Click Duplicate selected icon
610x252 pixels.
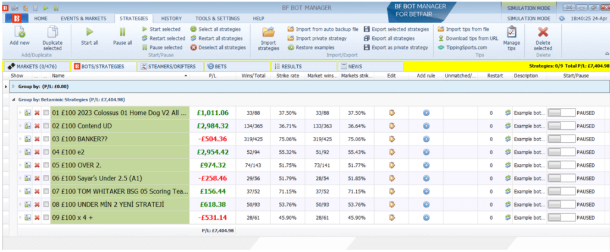(x=52, y=32)
